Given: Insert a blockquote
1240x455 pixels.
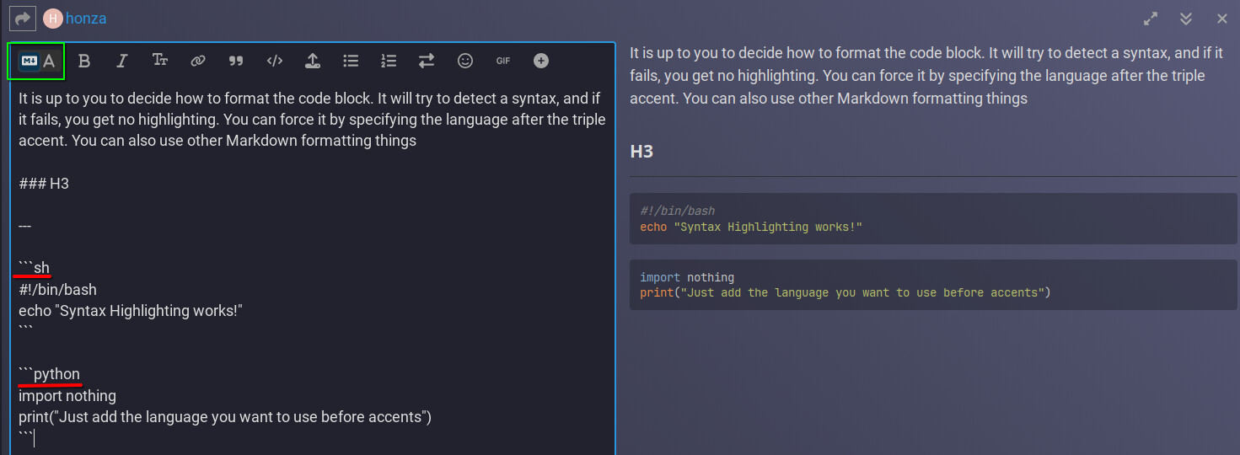Looking at the screenshot, I should point(236,61).
